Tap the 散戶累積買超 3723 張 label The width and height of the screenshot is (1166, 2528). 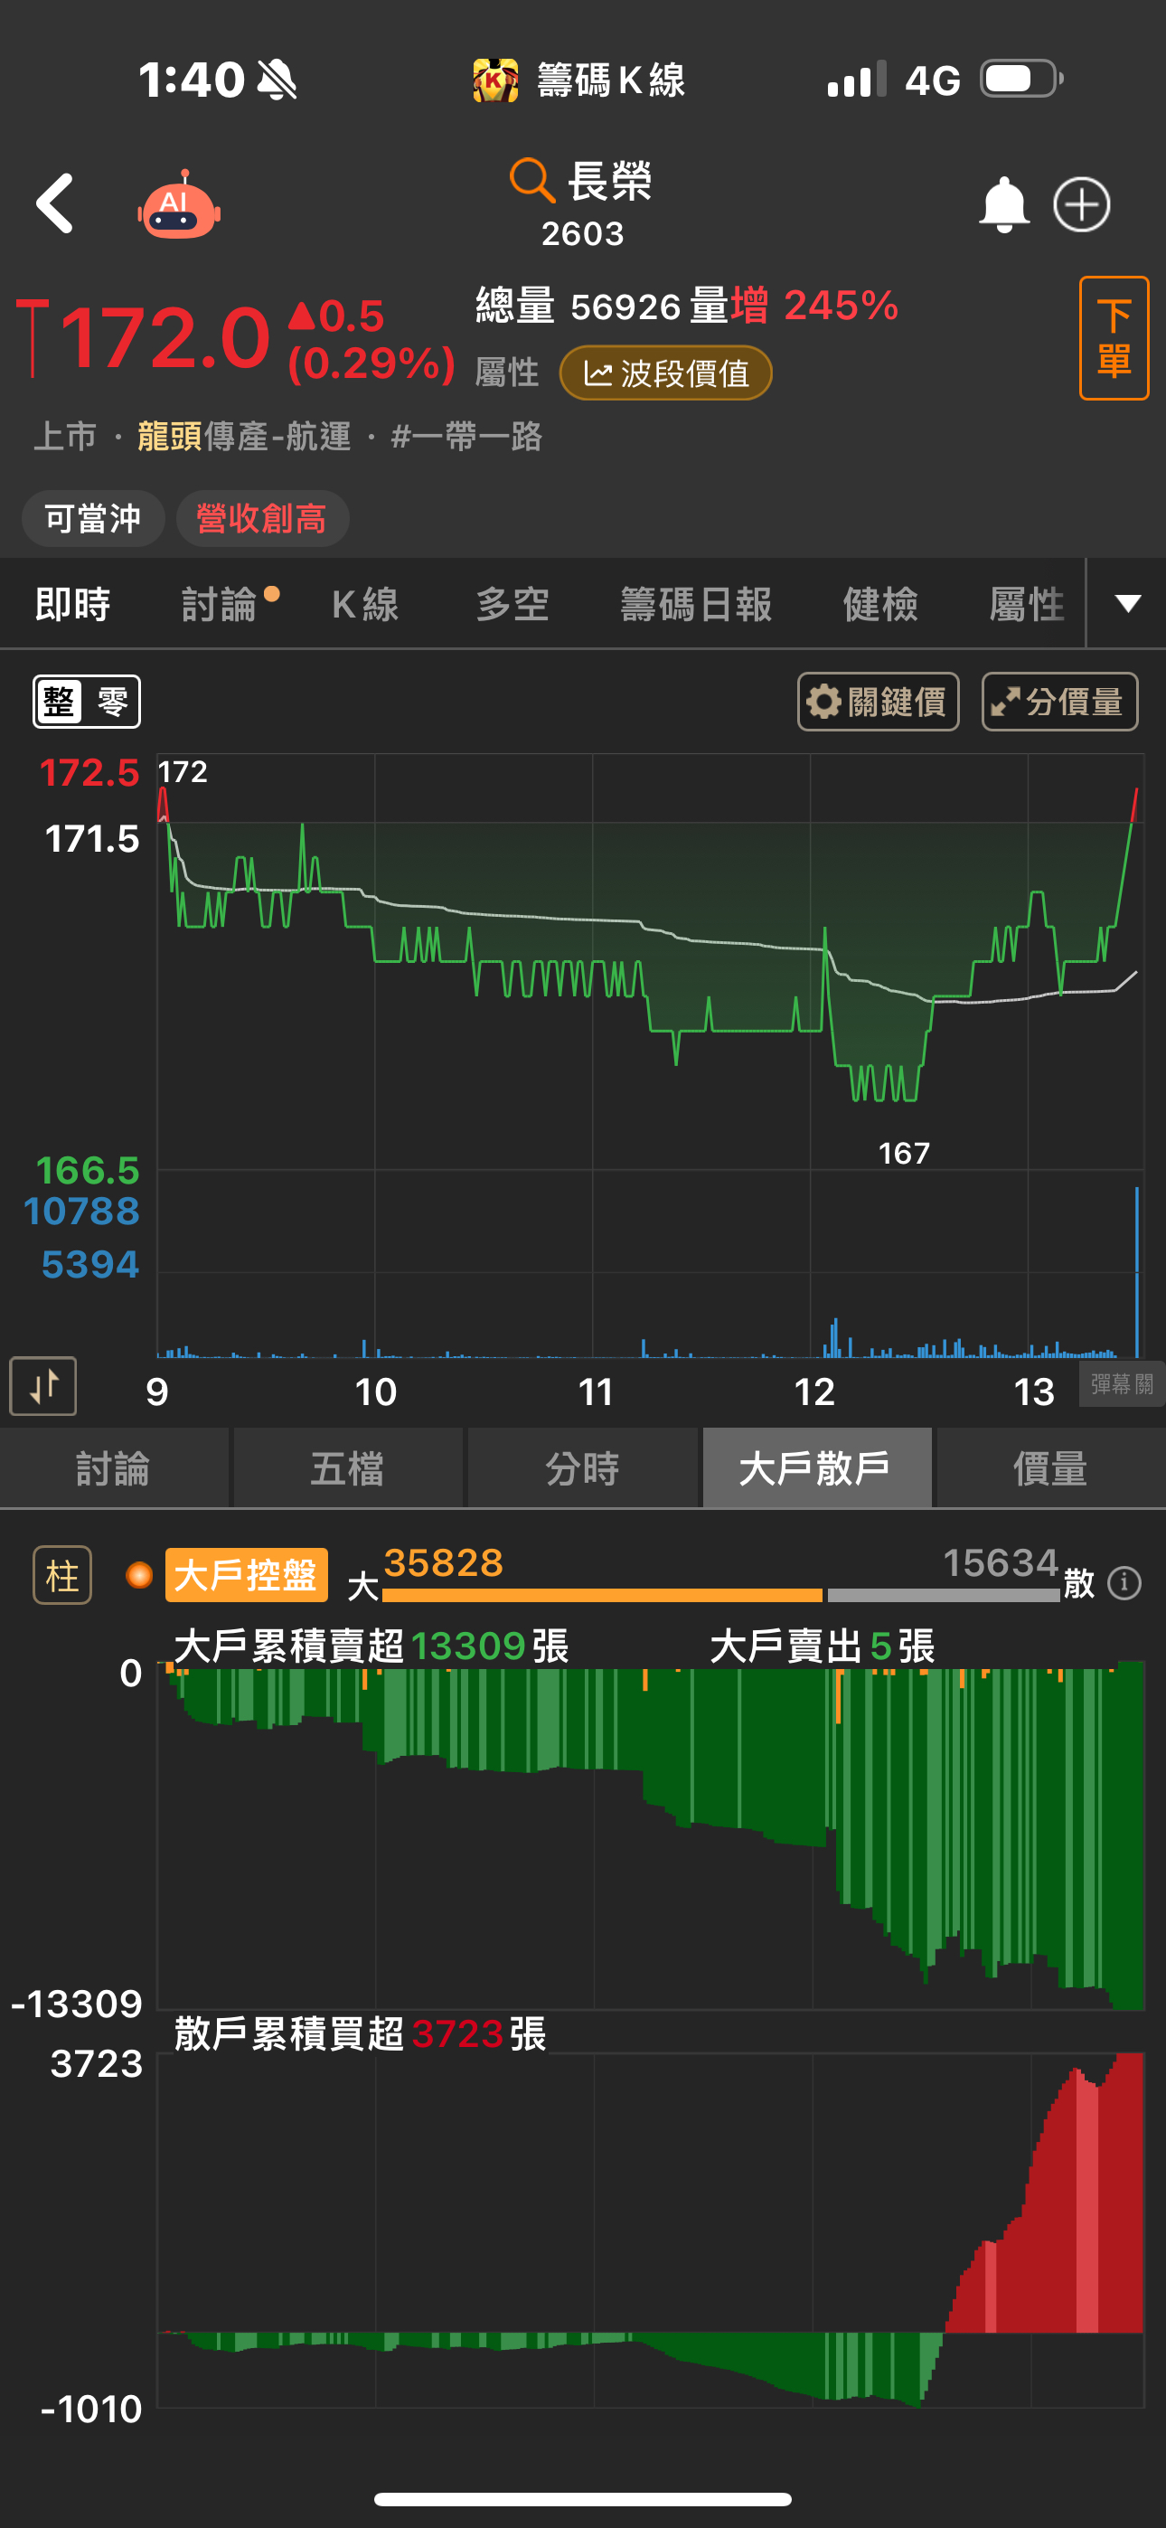[361, 2034]
